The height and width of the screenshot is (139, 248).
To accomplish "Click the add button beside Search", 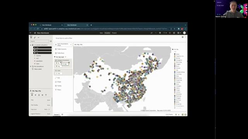I will [x=51, y=41].
